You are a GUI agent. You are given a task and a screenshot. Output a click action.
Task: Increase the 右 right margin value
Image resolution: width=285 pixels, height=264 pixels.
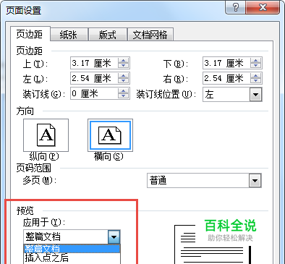tap(256, 75)
